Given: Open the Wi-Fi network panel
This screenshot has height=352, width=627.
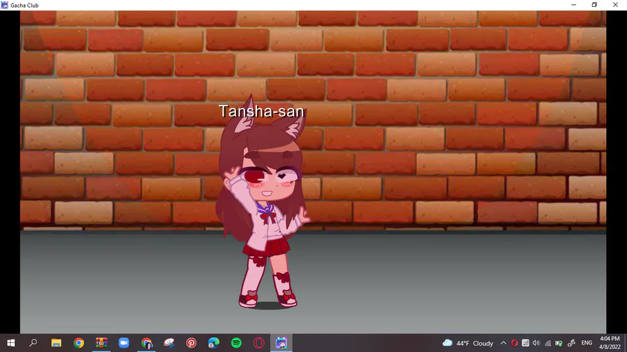Looking at the screenshot, I should [x=548, y=343].
